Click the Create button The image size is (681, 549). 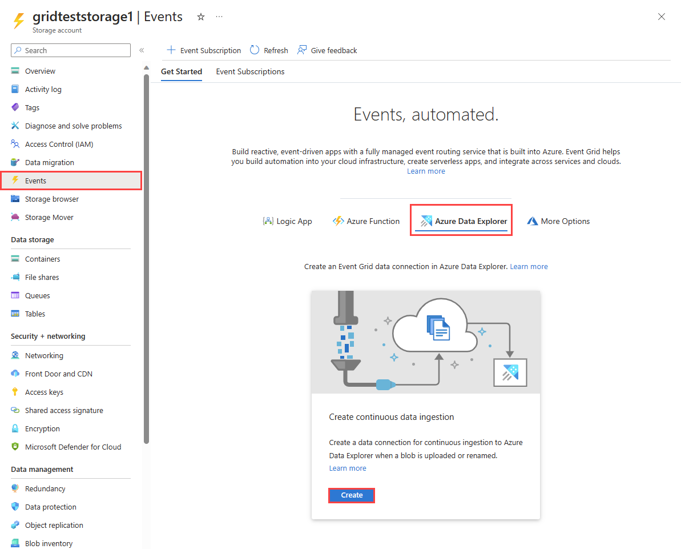pyautogui.click(x=352, y=495)
